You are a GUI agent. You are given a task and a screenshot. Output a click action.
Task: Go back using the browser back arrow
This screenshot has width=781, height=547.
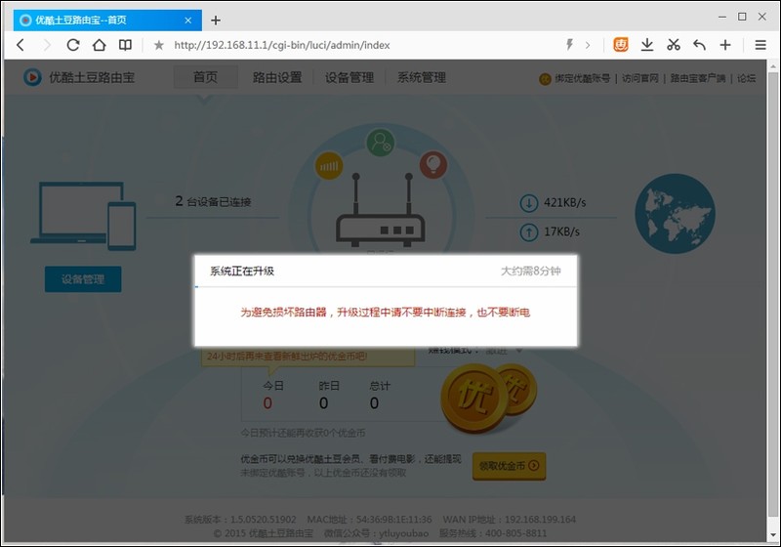[21, 45]
